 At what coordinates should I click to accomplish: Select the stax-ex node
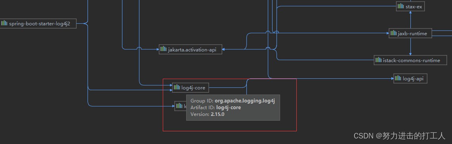410,6
